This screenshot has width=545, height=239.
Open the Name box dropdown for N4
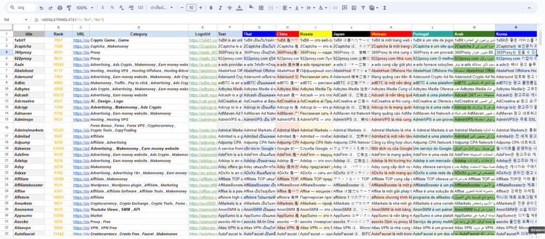(x=26, y=20)
